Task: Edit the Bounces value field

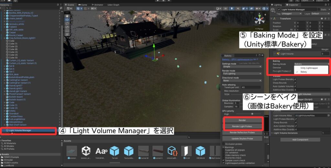Action: 236,103
